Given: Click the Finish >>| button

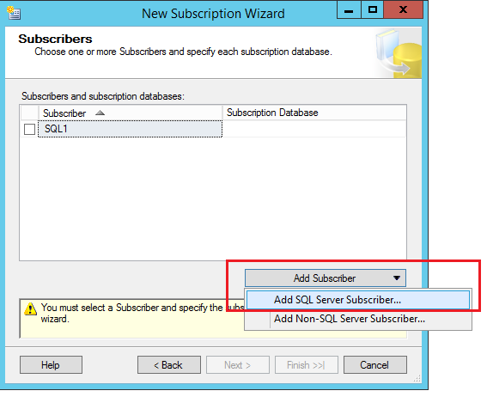Looking at the screenshot, I should [x=307, y=365].
